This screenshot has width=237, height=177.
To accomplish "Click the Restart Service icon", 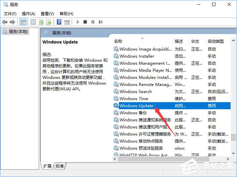I will [x=101, y=22].
